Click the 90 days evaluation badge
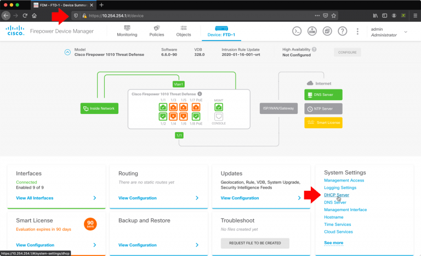Screen dimensions: 421x256 point(90,224)
